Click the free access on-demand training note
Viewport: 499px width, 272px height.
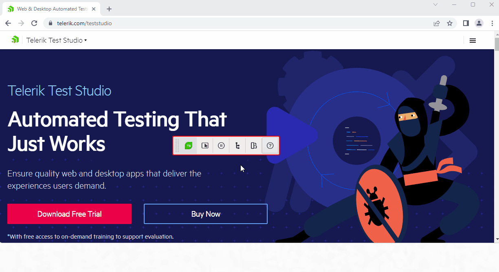click(90, 236)
